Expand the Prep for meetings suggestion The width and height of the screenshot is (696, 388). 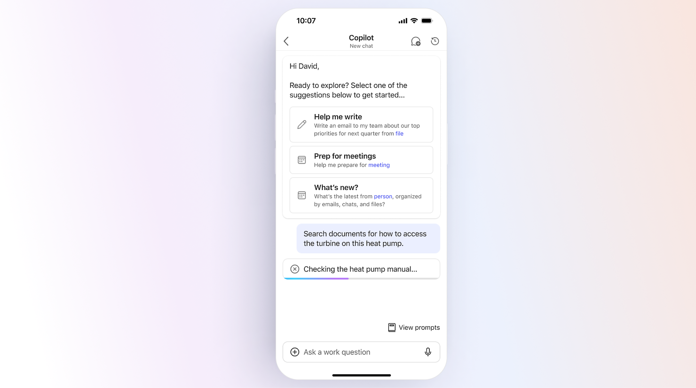361,160
